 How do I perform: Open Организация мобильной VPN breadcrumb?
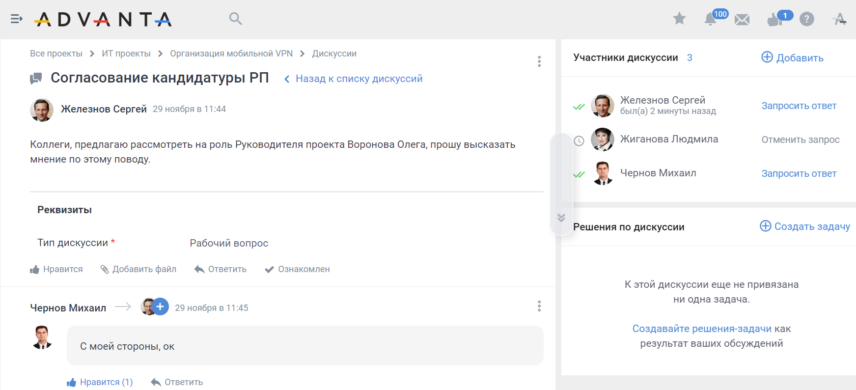tap(231, 54)
